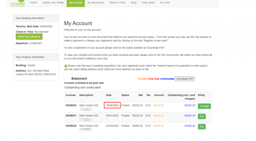256x141 pixels.
Task: Click Pay button for invoice IN359020
Action: 201,127
